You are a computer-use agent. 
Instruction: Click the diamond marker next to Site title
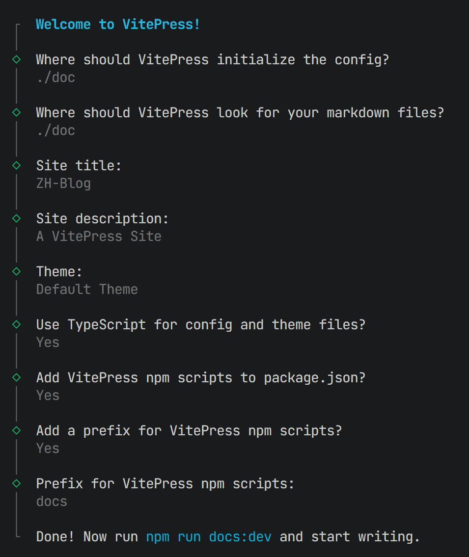[16, 165]
